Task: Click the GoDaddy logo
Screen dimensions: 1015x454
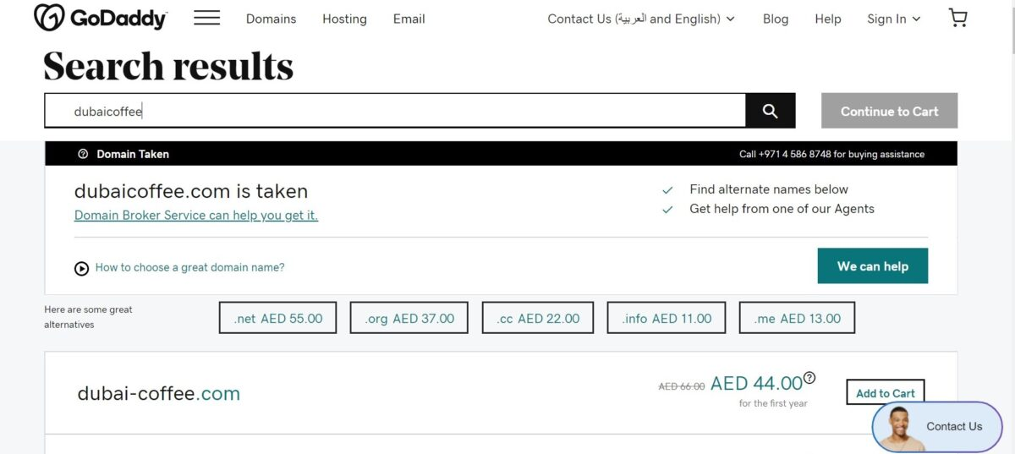Action: pyautogui.click(x=100, y=18)
